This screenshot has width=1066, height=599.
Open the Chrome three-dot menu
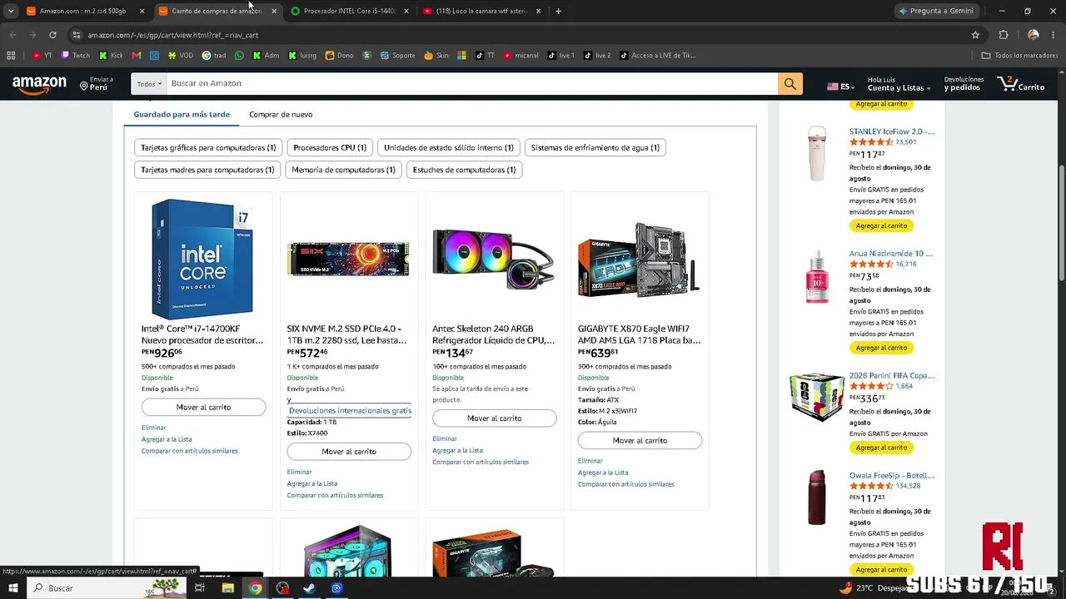coord(1053,35)
